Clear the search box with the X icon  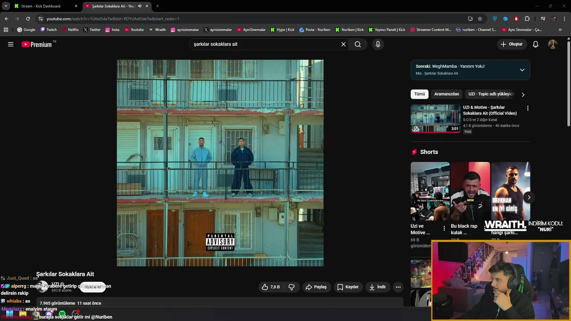(343, 44)
